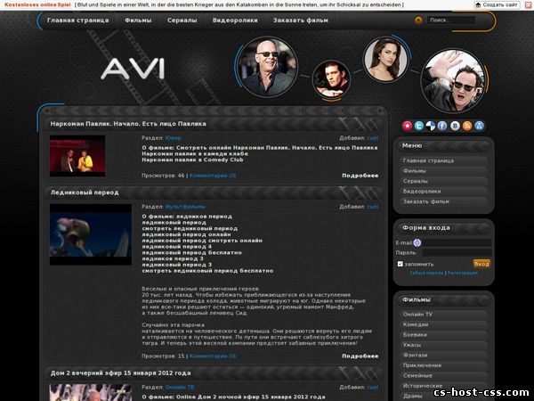Click the Вход login button
534x401 pixels.
pos(481,264)
